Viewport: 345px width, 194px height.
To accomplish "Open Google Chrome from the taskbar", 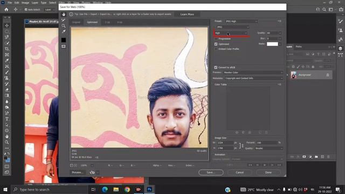I will pyautogui.click(x=127, y=189).
